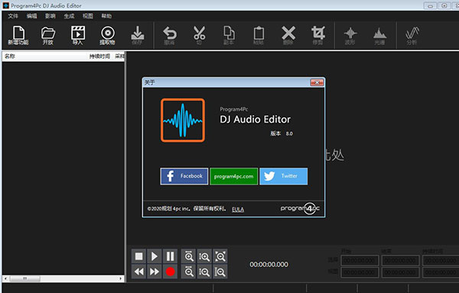Image resolution: width=459 pixels, height=293 pixels.
Task: Click the 视图 row start time field
Action: 360,272
